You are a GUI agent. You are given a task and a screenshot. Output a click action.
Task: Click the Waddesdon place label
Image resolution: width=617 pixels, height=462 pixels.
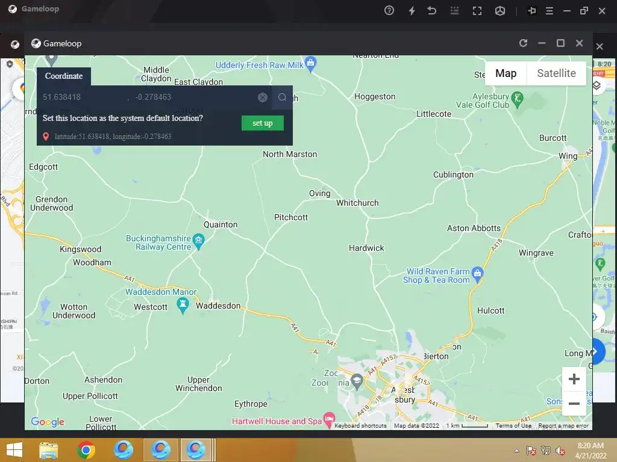coord(218,306)
